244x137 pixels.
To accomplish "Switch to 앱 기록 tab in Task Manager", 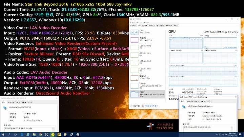I will click(x=145, y=25).
